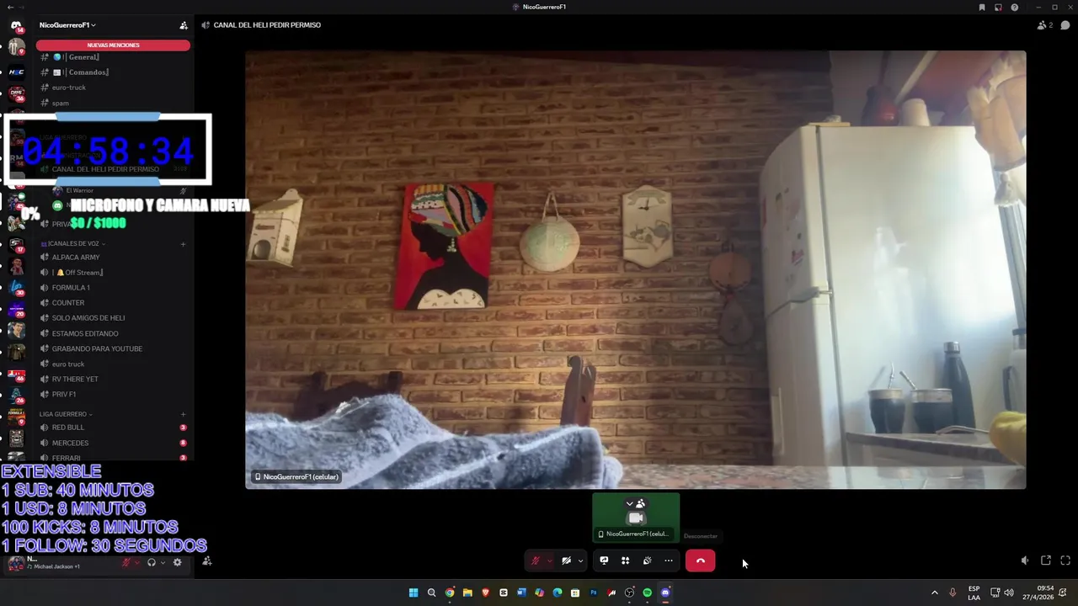The width and height of the screenshot is (1078, 606).
Task: Open euro-truck text channel
Action: pyautogui.click(x=113, y=88)
